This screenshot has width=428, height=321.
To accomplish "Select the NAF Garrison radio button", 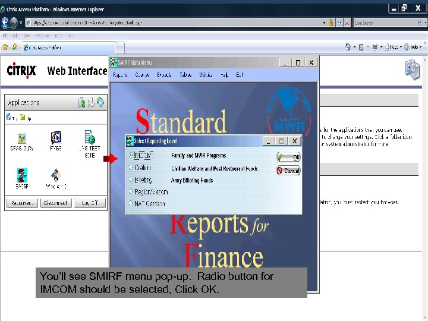I will (131, 203).
